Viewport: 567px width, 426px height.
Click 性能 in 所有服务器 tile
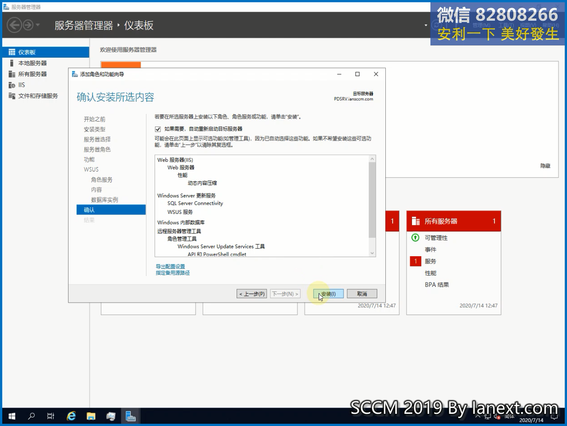click(430, 273)
